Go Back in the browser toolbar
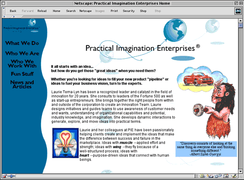The image size is (244, 180). pos(13,11)
